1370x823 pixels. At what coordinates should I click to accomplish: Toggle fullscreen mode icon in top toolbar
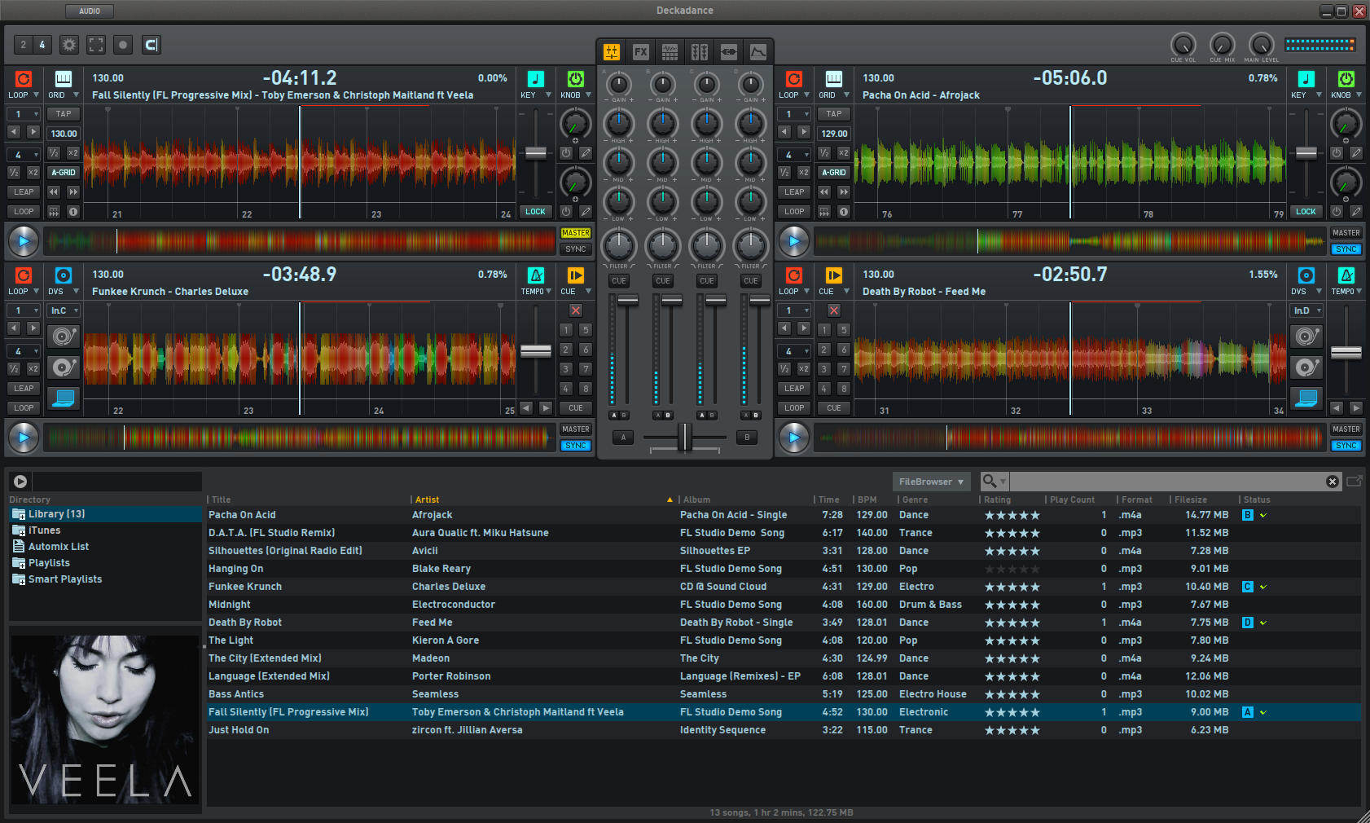click(x=96, y=45)
